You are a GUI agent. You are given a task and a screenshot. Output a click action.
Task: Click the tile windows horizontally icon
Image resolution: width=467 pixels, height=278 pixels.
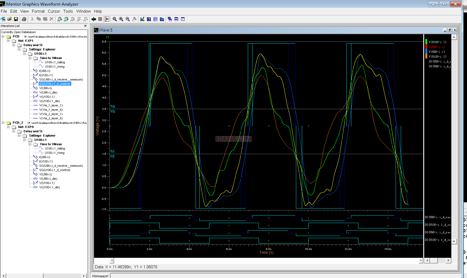click(176, 19)
